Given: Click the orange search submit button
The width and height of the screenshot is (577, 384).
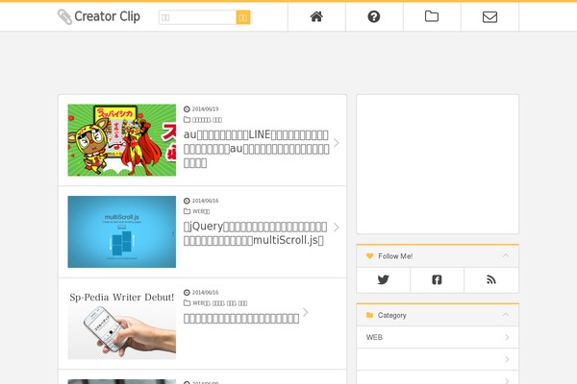Looking at the screenshot, I should pyautogui.click(x=243, y=17).
